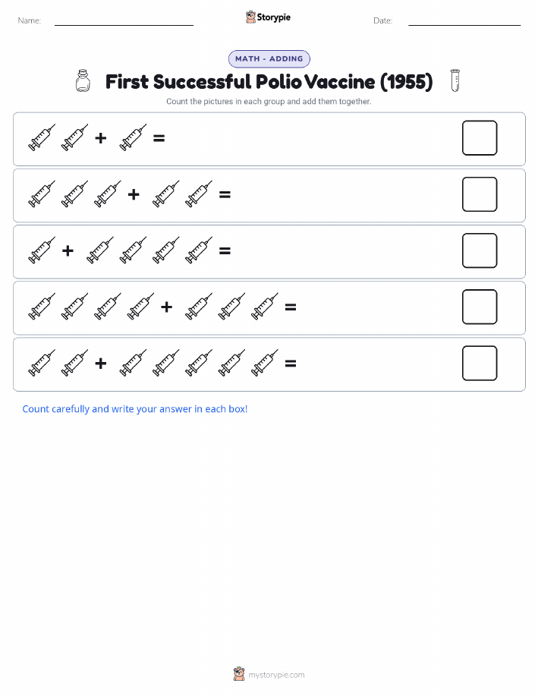Click the plus sign in second row
The height and width of the screenshot is (696, 538).
(x=134, y=194)
